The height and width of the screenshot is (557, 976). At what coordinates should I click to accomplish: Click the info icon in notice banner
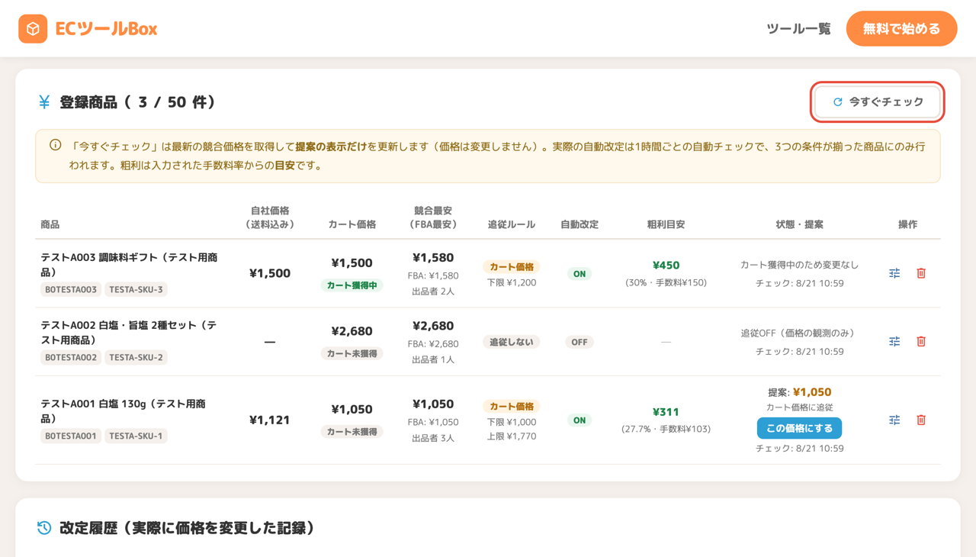tap(56, 145)
